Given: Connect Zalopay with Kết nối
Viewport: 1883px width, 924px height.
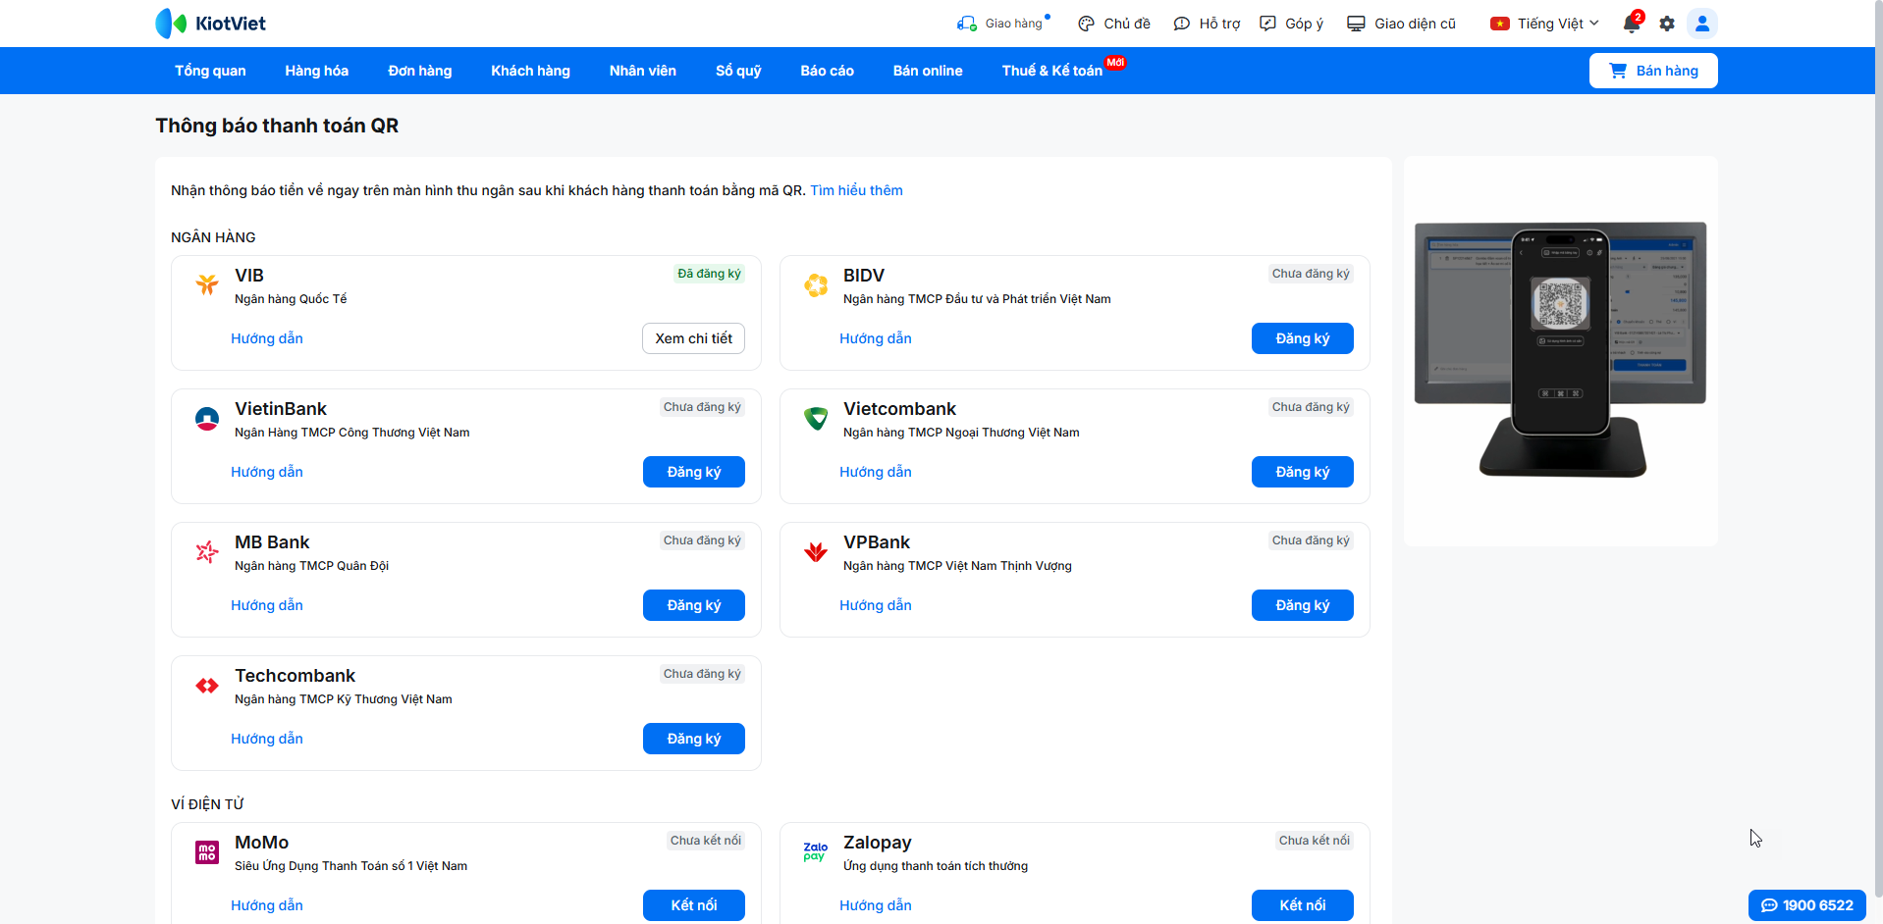Looking at the screenshot, I should coord(1303,905).
